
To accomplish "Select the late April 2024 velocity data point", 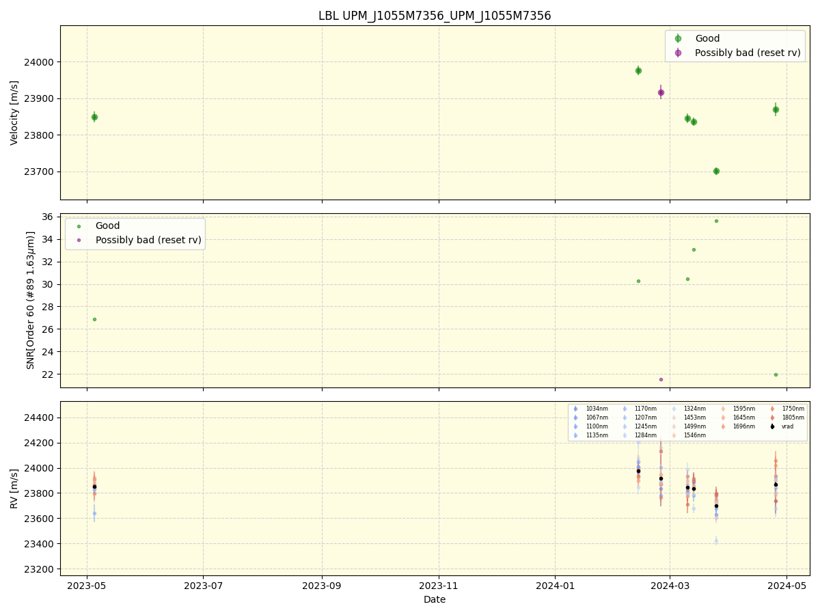I will point(776,109).
